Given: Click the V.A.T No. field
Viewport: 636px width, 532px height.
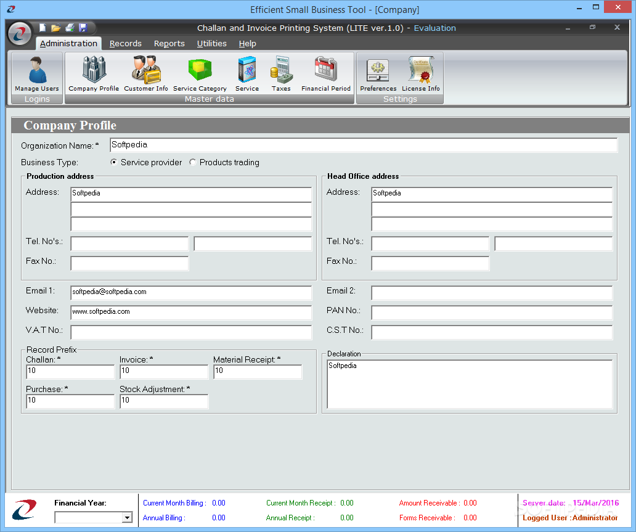Looking at the screenshot, I should [191, 332].
